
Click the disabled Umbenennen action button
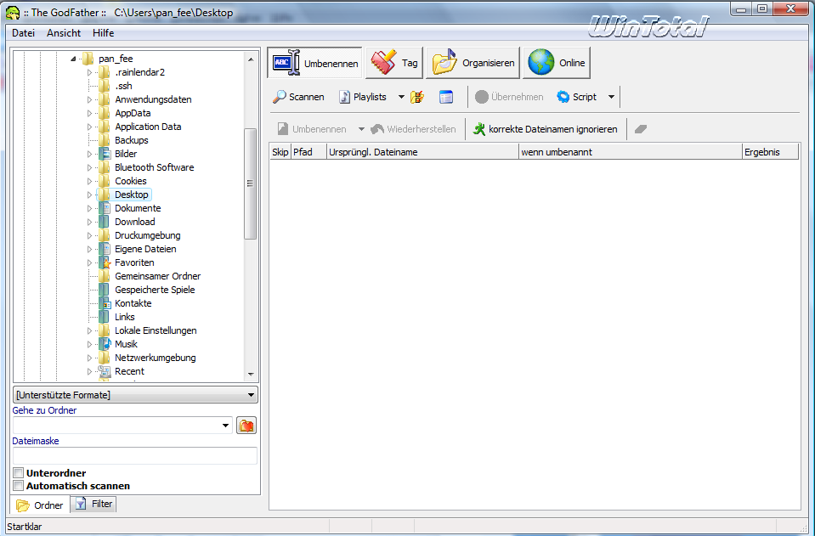(x=313, y=129)
